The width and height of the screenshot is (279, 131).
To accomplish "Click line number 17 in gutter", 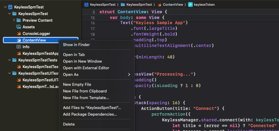I will point(93,29).
